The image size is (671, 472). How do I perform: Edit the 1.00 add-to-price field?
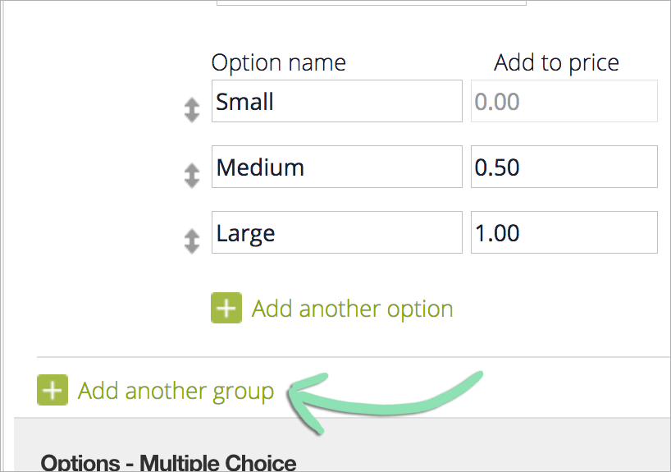[x=564, y=232]
